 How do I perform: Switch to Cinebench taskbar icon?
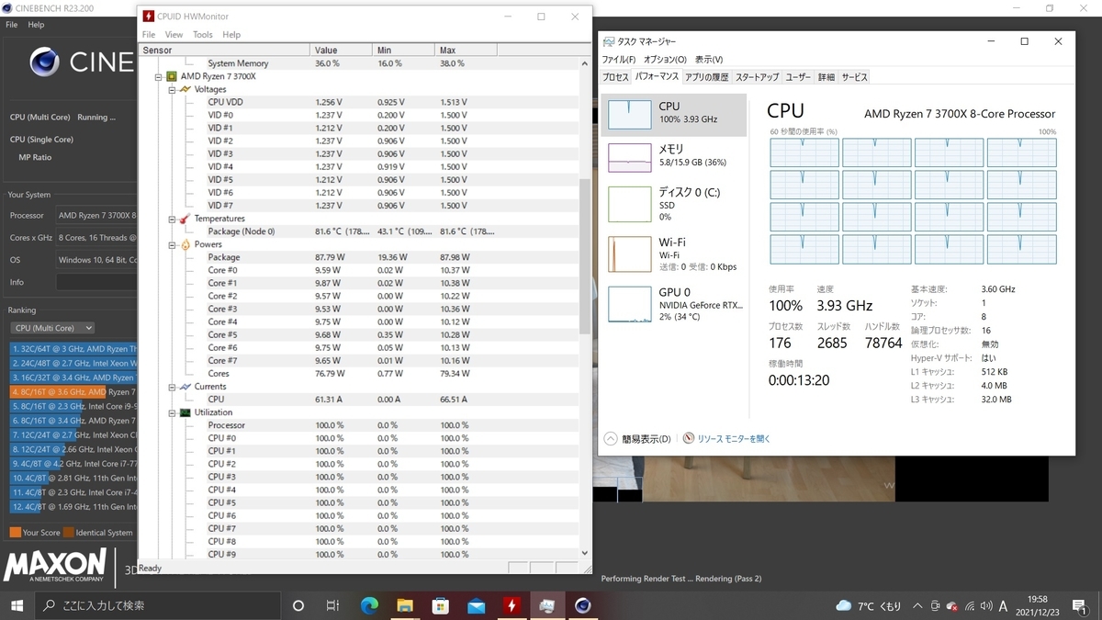point(582,605)
